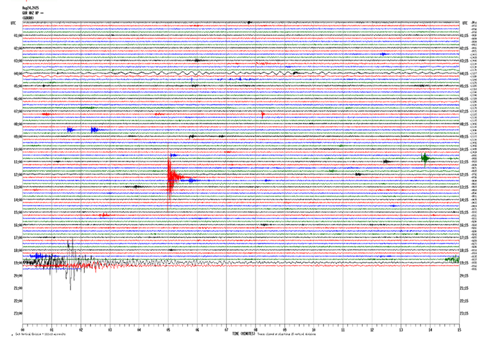Click the vertical division footnote at bottom left
Viewport: 502px width, 351px height.
click(x=40, y=334)
